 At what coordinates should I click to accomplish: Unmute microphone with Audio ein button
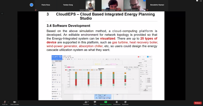[5, 102]
